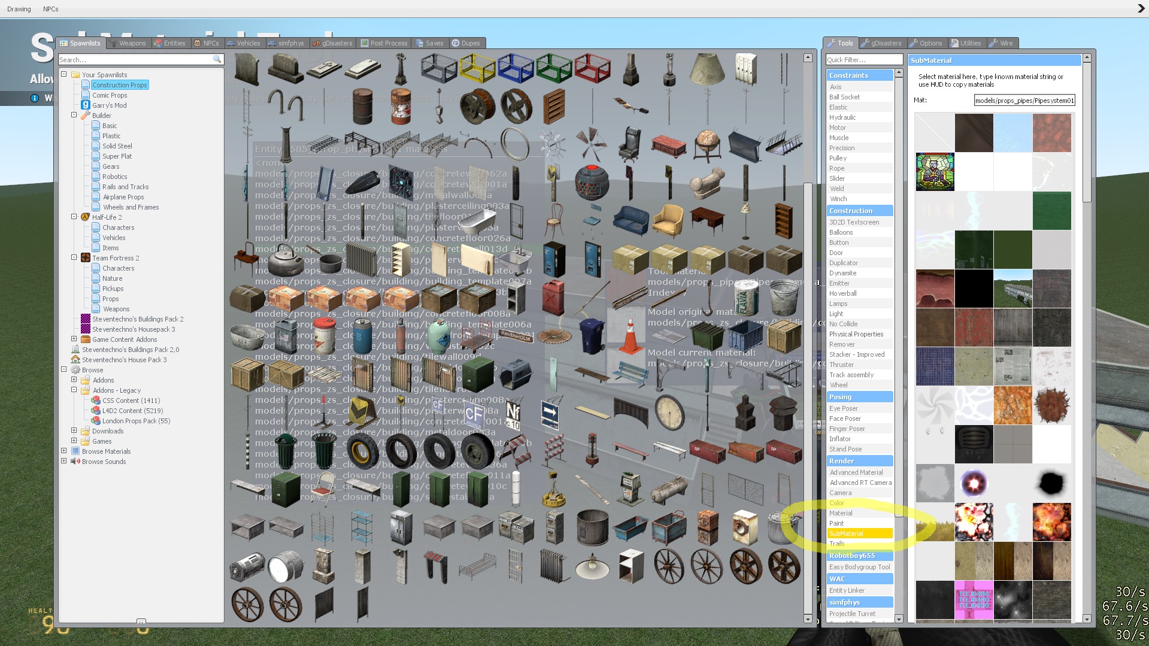Expand the Browse Sounds node
The width and height of the screenshot is (1149, 646).
pyautogui.click(x=64, y=461)
